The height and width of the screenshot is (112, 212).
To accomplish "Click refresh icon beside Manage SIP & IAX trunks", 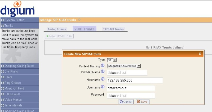I will [x=79, y=20].
